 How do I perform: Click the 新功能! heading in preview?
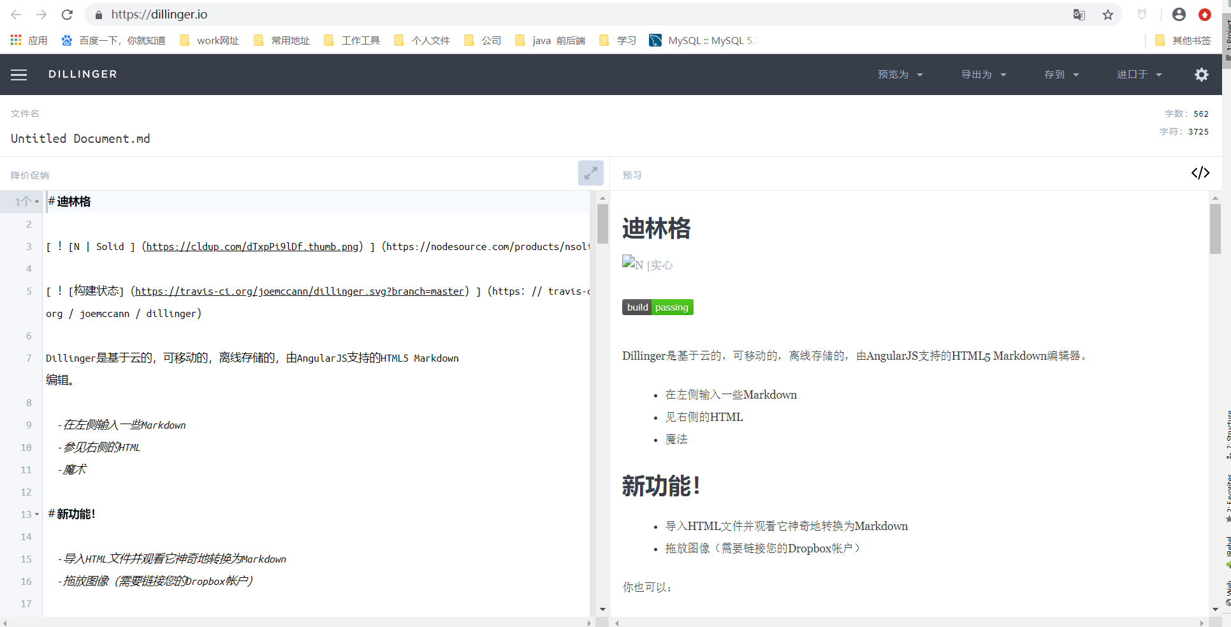coord(661,486)
